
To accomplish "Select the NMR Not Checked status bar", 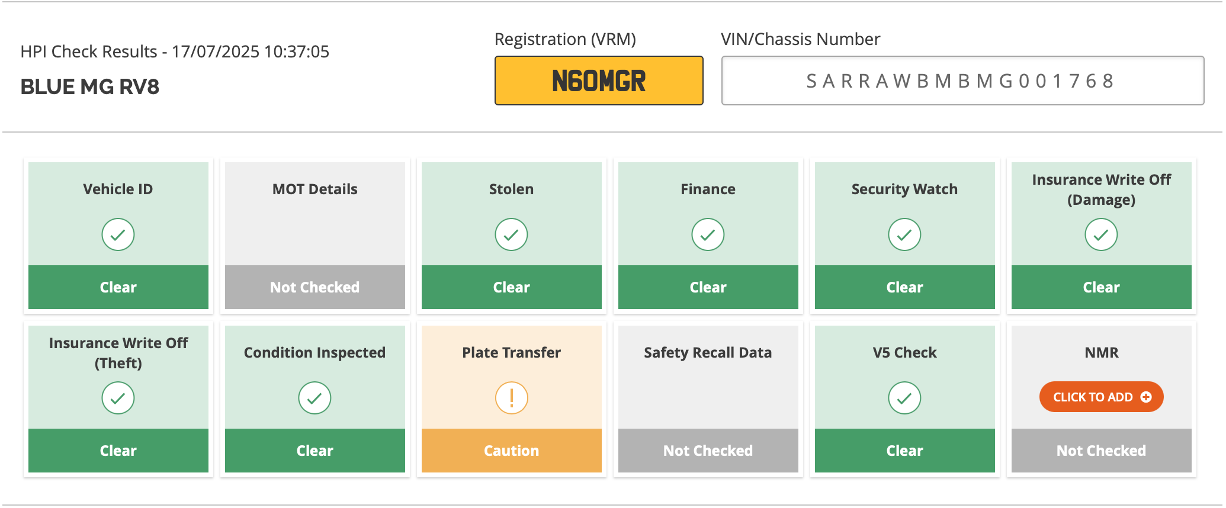I will point(1101,451).
